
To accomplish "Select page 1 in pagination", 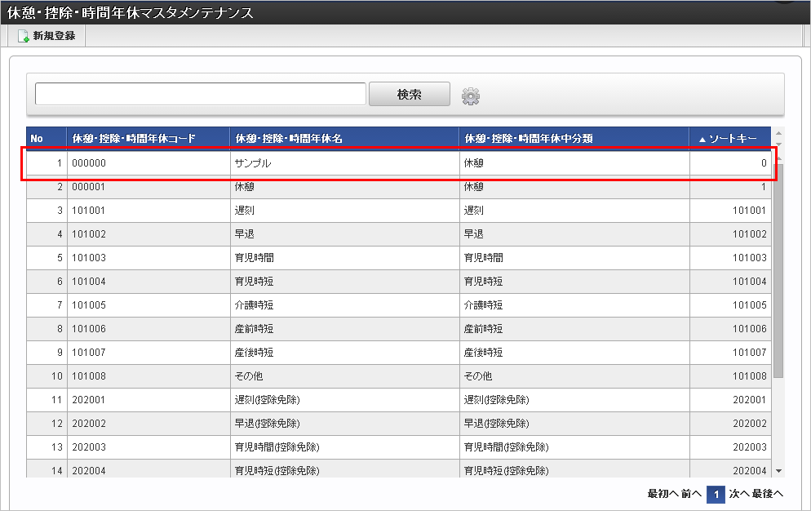I will [716, 495].
